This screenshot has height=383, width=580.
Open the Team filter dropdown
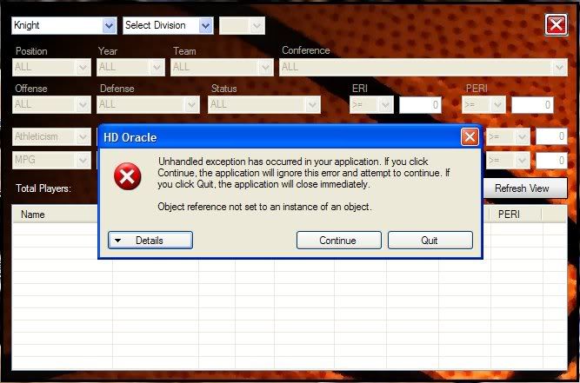coord(266,67)
